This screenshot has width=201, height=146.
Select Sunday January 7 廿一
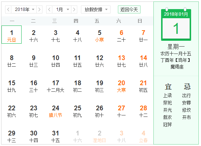click(143, 36)
